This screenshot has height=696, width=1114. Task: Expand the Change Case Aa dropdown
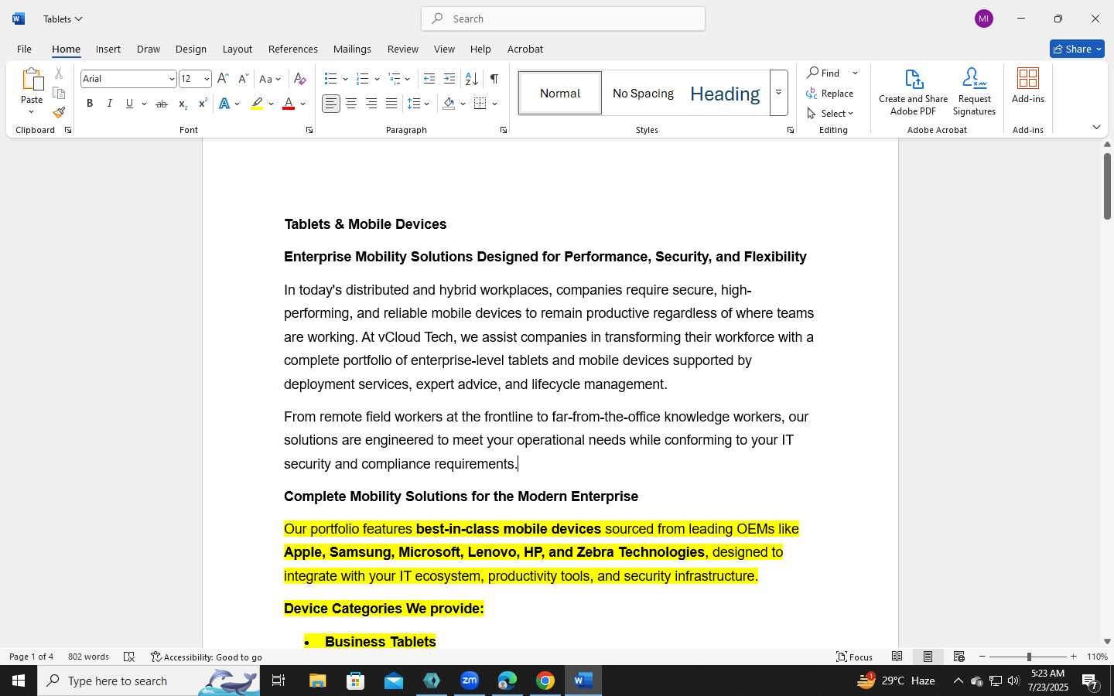(270, 79)
